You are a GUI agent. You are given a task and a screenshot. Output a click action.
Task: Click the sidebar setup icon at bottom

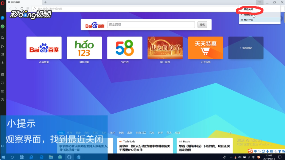[2, 146]
